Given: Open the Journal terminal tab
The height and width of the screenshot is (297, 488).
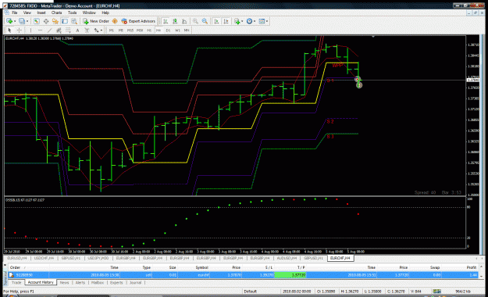Looking at the screenshot, I should (x=135, y=283).
